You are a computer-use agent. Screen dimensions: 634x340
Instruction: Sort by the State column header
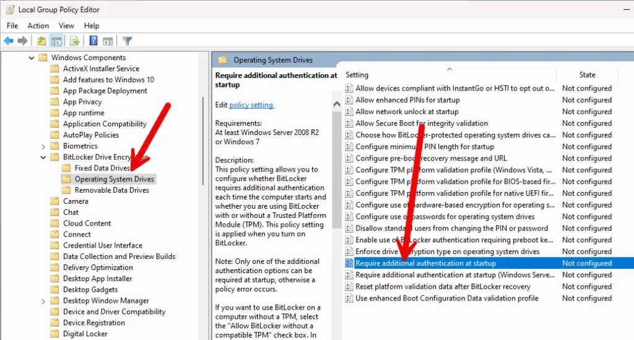(587, 75)
